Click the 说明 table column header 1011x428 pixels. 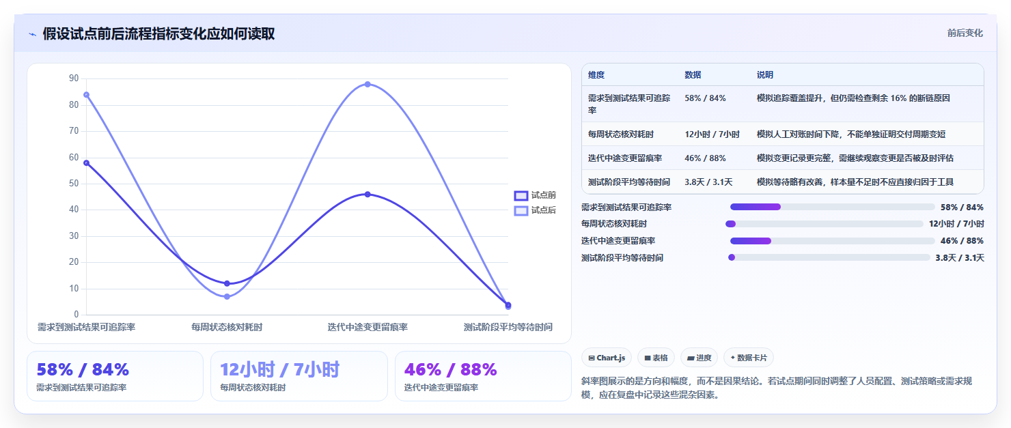tap(765, 75)
